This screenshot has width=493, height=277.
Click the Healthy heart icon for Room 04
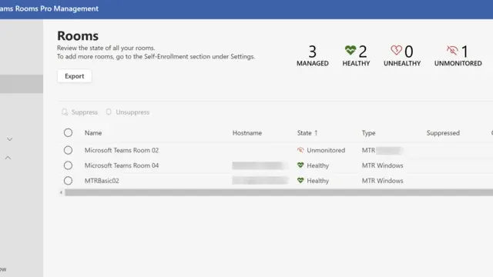(x=300, y=165)
